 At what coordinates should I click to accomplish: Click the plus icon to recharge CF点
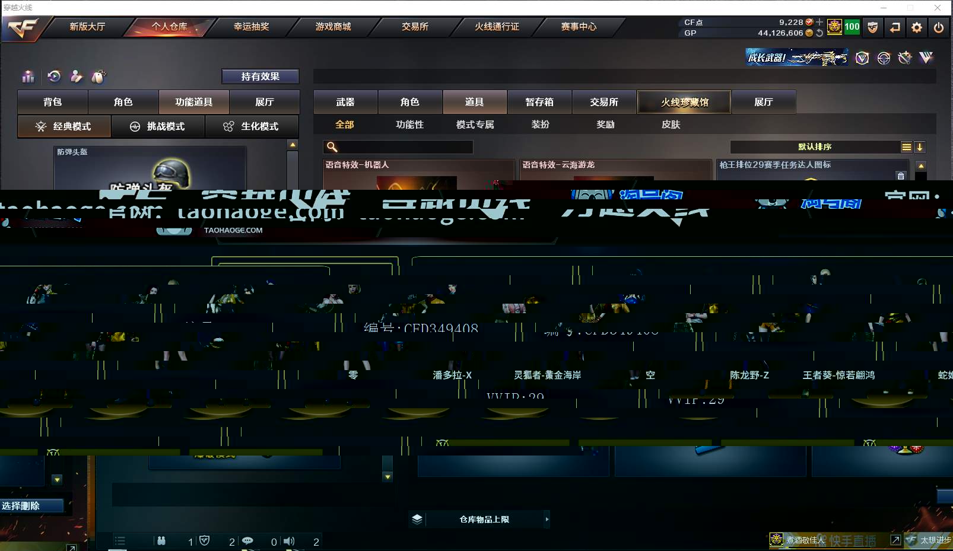pos(819,22)
